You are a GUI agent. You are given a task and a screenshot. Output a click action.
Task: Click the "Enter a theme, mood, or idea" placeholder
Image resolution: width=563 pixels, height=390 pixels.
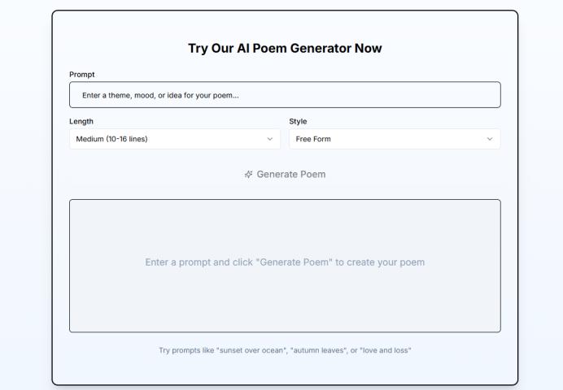coord(160,95)
